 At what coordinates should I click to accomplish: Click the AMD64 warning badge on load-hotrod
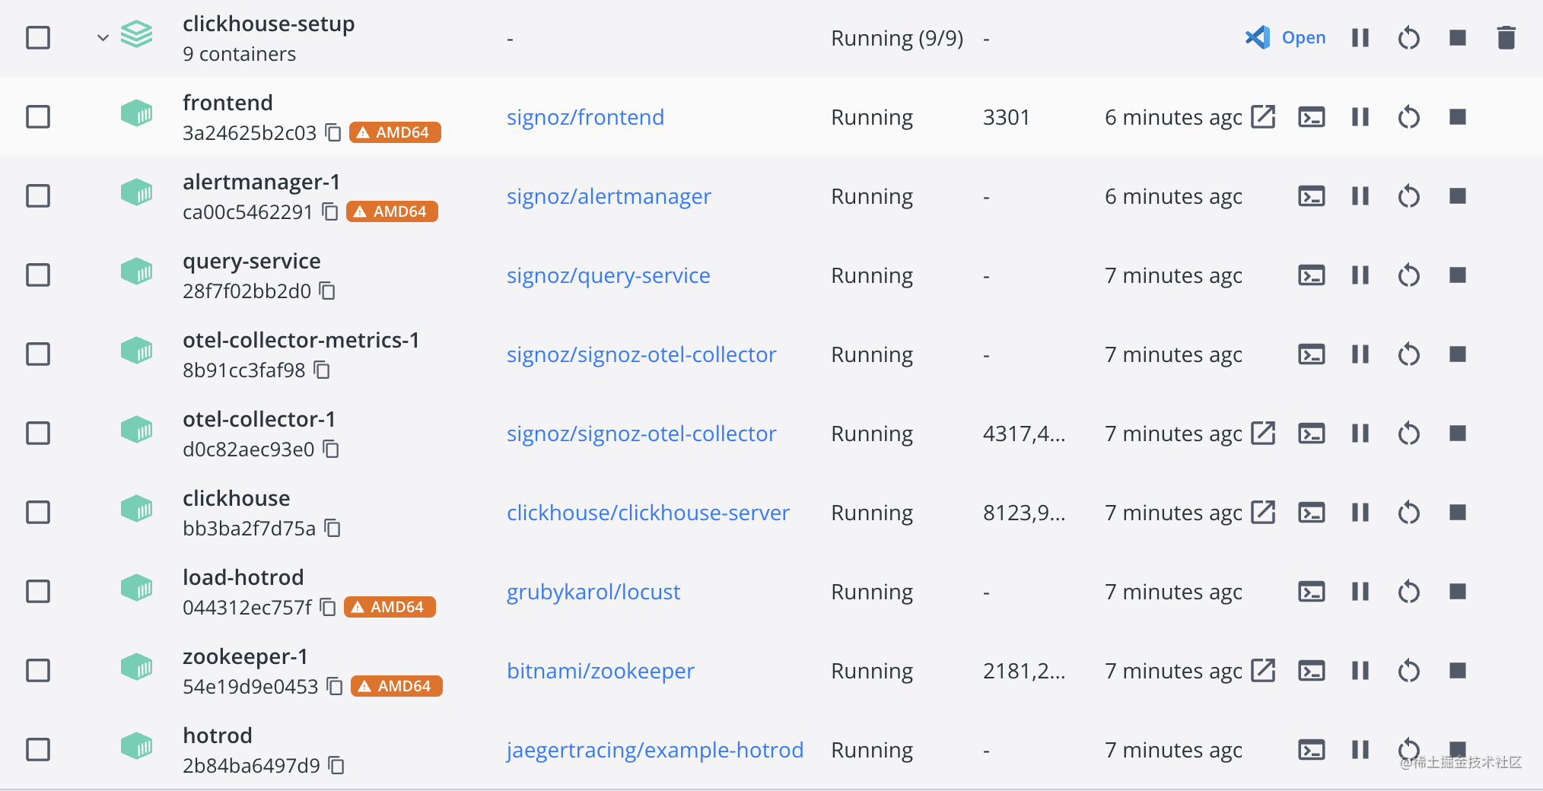pos(390,608)
